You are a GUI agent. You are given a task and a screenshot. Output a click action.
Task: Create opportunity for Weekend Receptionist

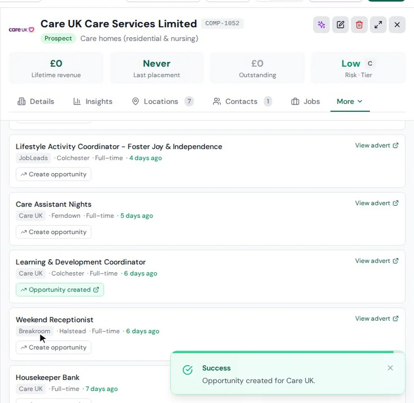point(54,348)
